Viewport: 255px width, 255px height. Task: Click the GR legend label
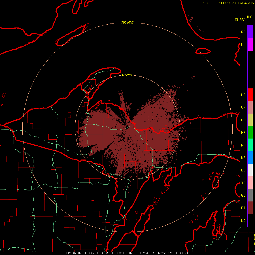[243, 107]
